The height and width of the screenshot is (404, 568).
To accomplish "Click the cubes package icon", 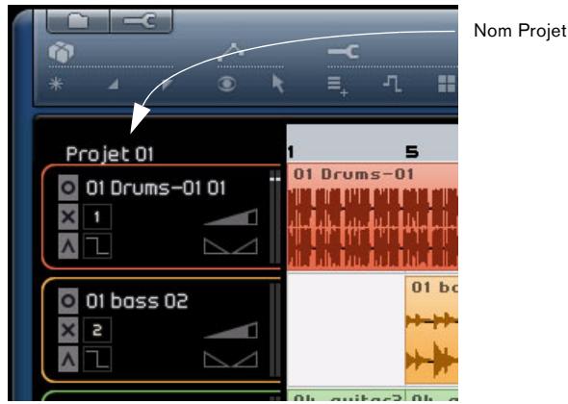I will 62,52.
